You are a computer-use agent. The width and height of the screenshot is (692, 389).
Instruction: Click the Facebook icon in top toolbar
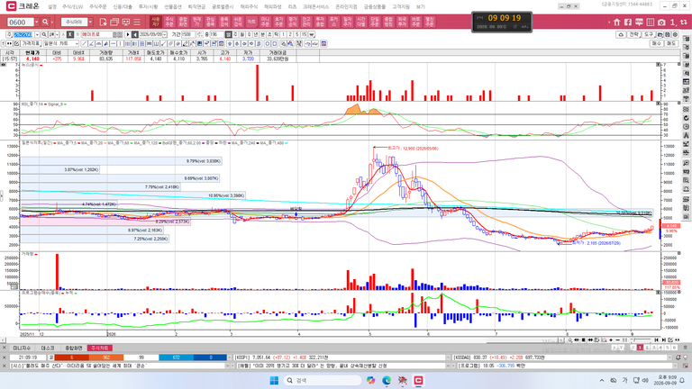point(627,22)
